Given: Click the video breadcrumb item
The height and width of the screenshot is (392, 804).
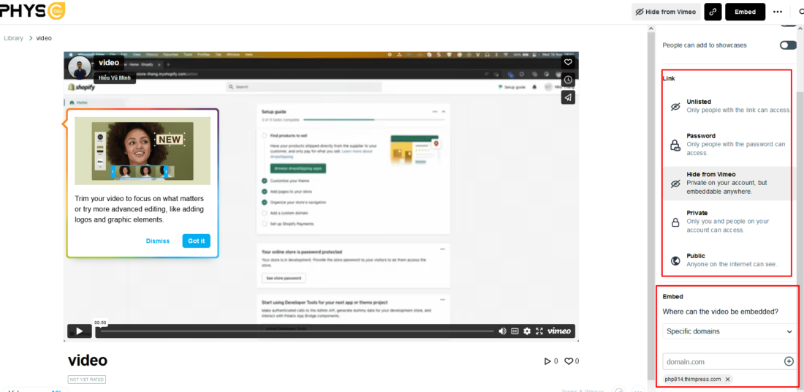Looking at the screenshot, I should 44,38.
